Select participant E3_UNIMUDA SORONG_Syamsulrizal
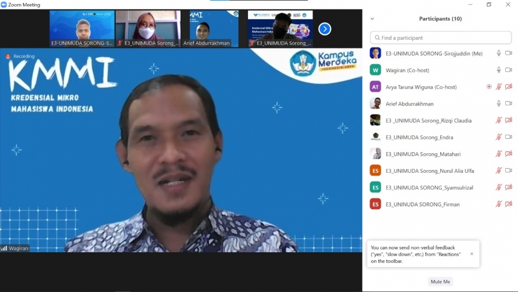 429,188
